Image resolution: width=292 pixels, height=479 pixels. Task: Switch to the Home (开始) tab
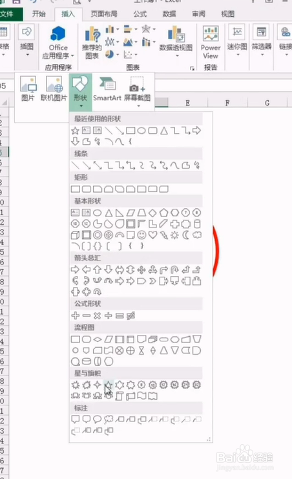[x=39, y=14]
